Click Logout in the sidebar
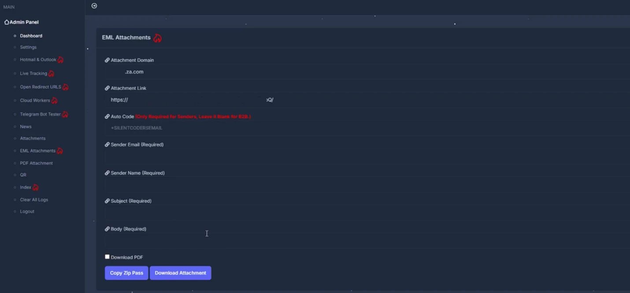630x293 pixels. pos(27,211)
